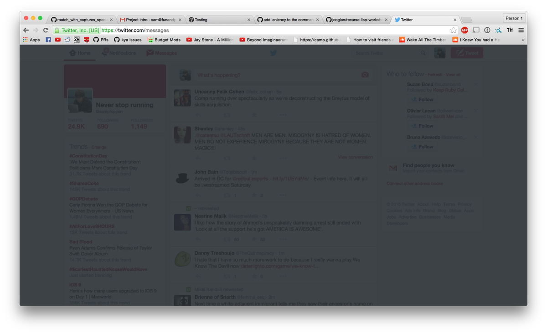Open the Home tab in Twitter nav
Viewport: 547px width, 334px height.
coord(80,53)
